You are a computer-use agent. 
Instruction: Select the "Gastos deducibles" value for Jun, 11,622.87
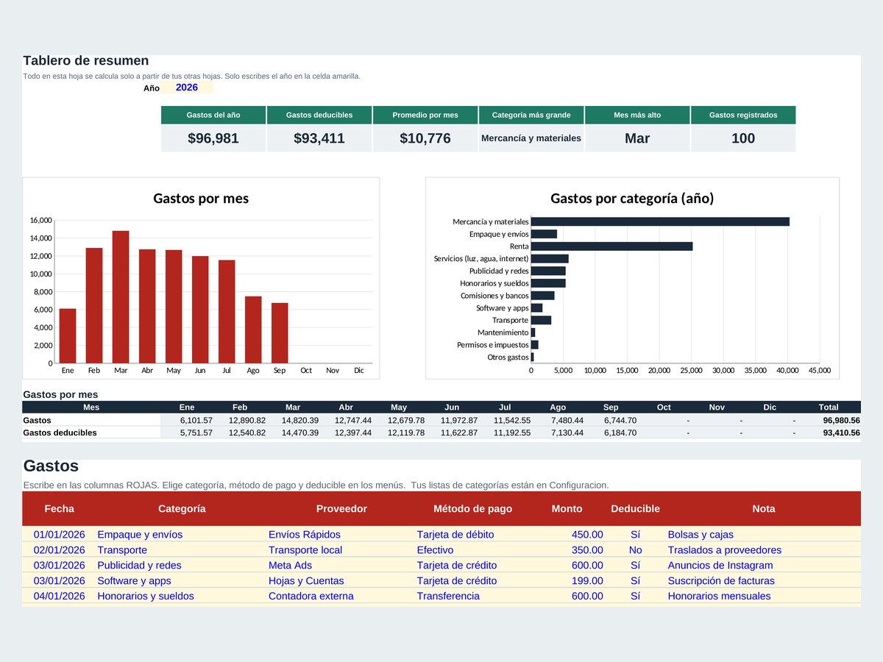pyautogui.click(x=452, y=433)
